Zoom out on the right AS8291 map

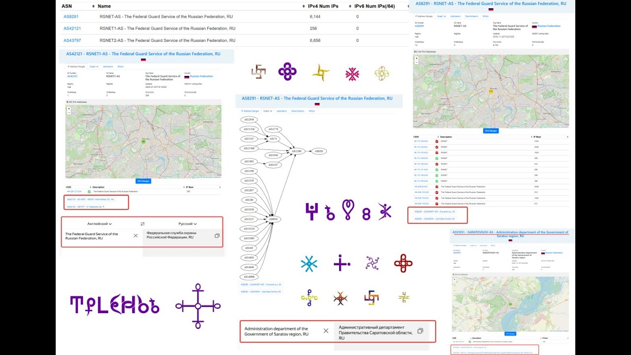point(417,62)
